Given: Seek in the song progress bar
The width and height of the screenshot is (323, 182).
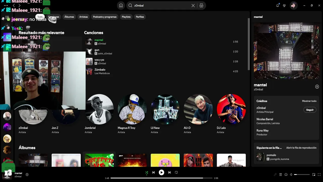Looking at the screenshot, I should [x=161, y=178].
